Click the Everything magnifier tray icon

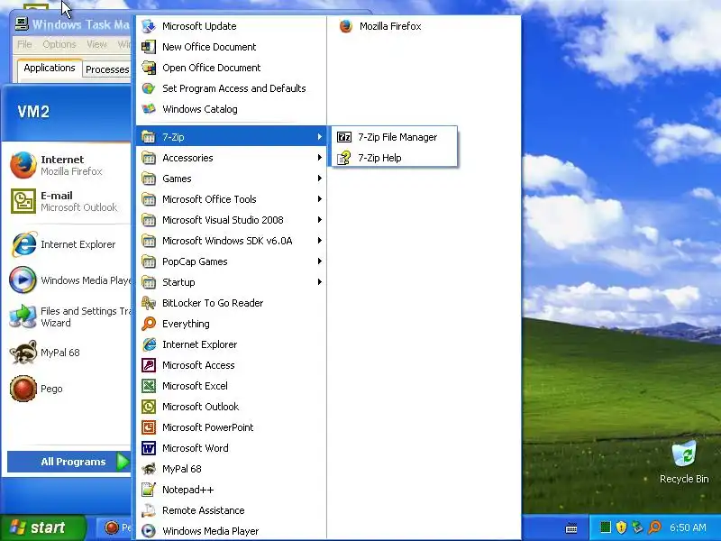(654, 527)
